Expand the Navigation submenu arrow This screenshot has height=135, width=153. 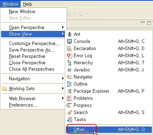pyautogui.click(x=63, y=79)
